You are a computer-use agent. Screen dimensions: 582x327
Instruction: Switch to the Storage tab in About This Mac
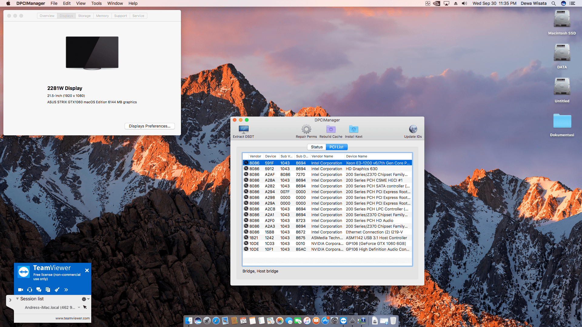(84, 16)
